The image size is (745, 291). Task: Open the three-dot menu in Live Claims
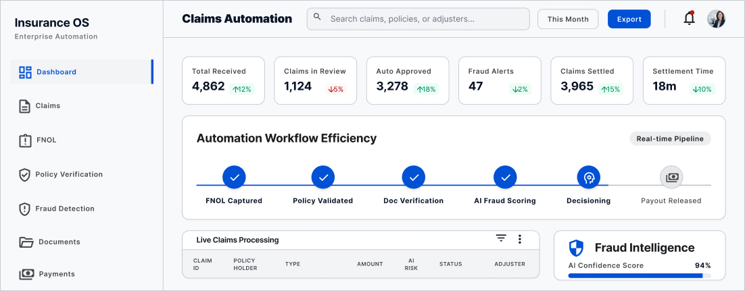point(520,239)
